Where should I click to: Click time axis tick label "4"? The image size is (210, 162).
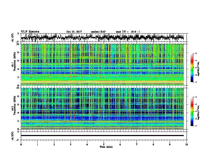coord(87,145)
